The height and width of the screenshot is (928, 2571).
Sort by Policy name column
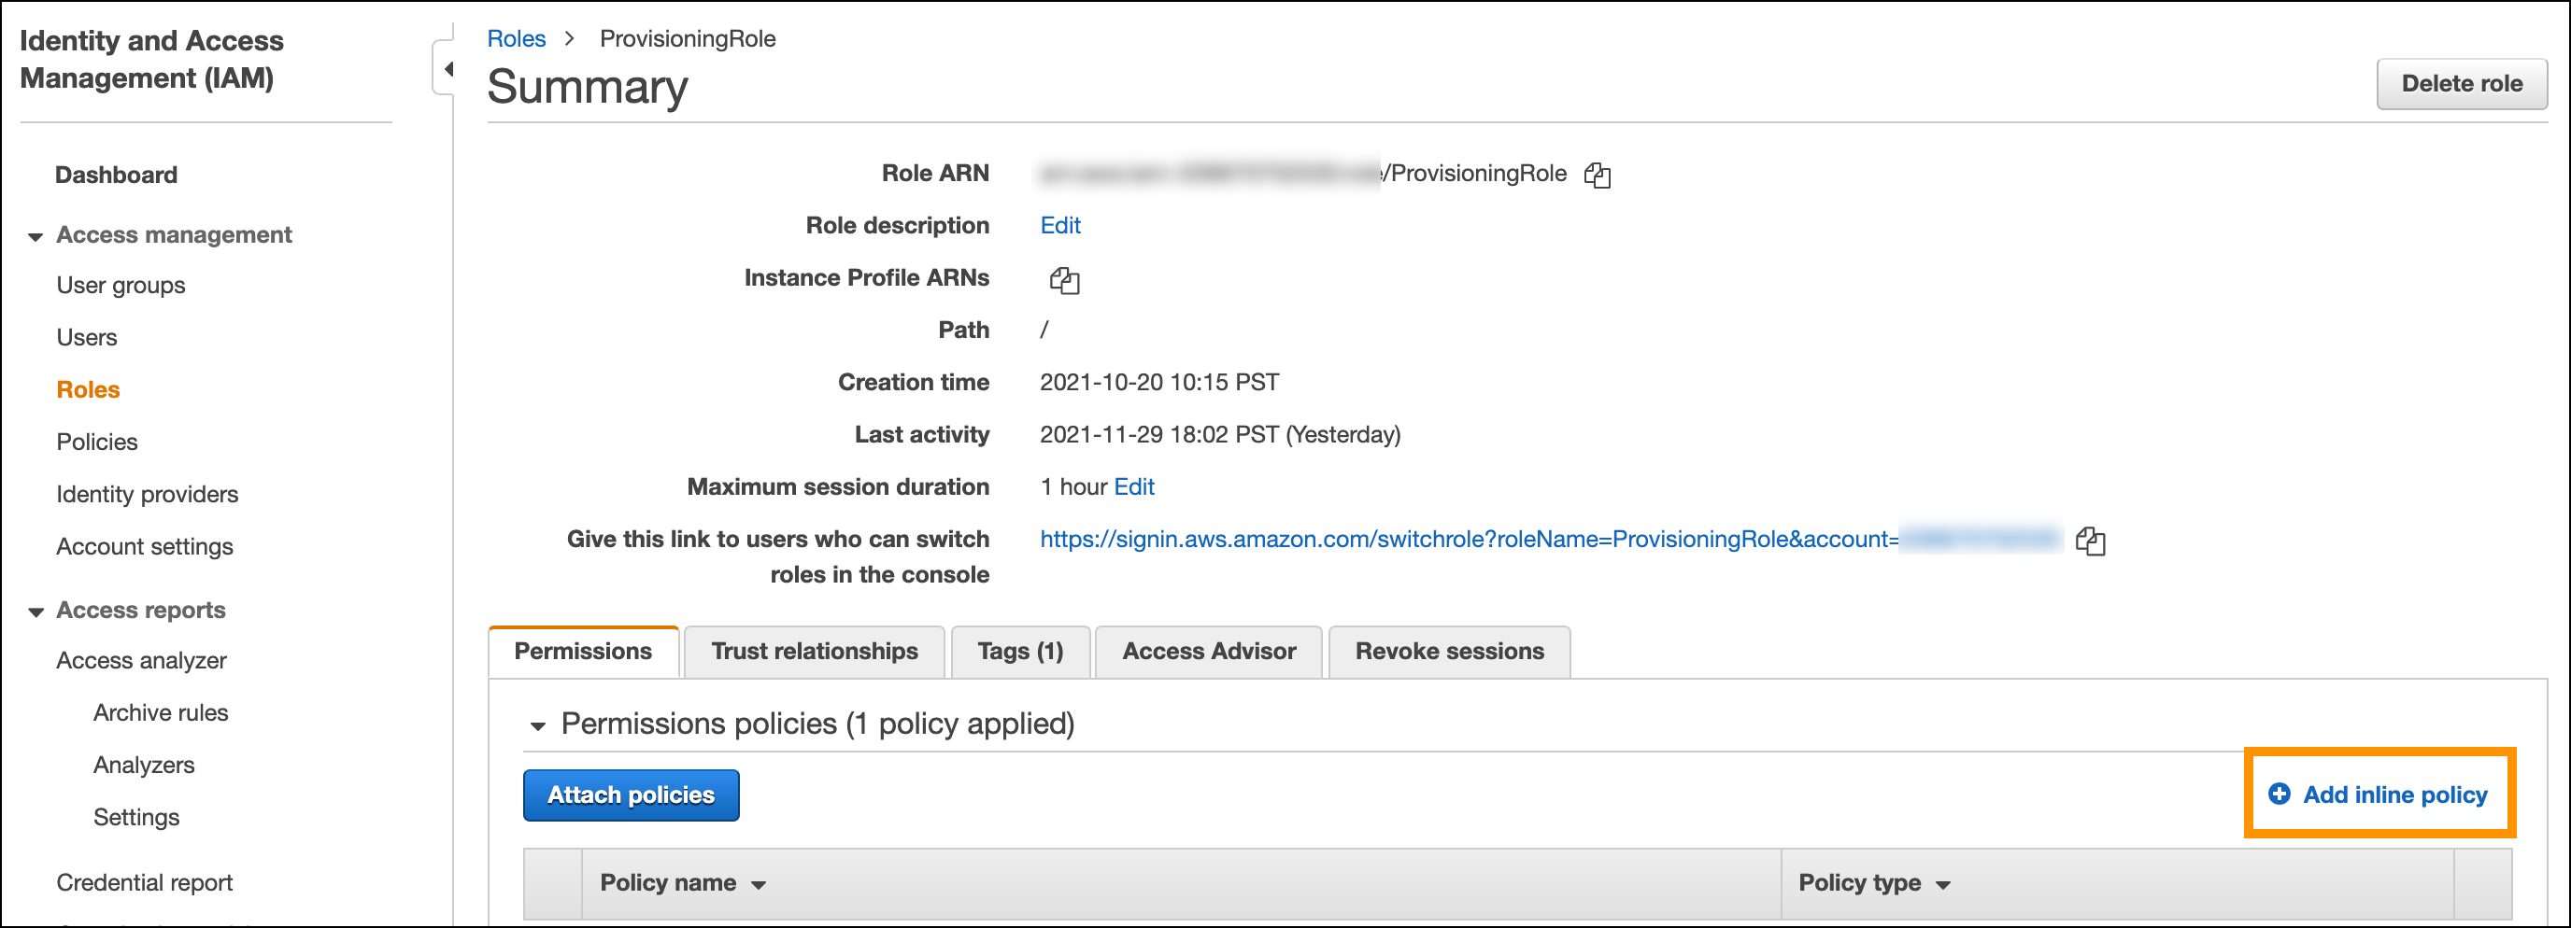[x=683, y=883]
